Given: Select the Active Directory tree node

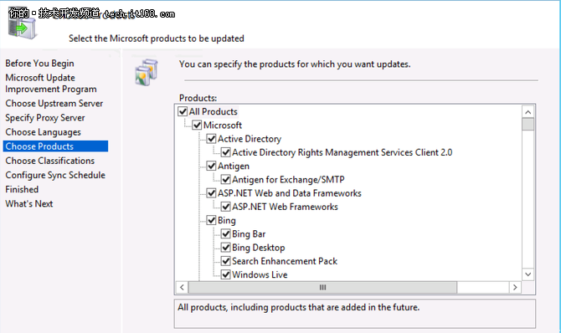Looking at the screenshot, I should click(x=250, y=139).
